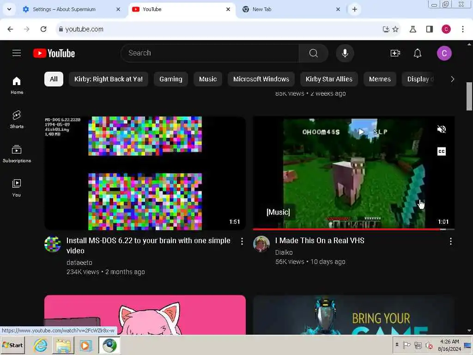Filter by Microsoft Windows chip
This screenshot has width=473, height=355.
click(x=261, y=79)
